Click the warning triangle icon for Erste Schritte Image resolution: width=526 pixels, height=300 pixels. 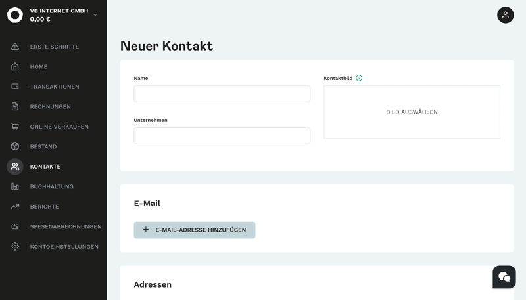[x=15, y=47]
